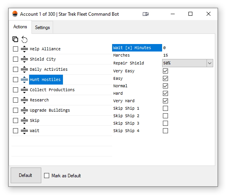Select the Research action

(39, 100)
